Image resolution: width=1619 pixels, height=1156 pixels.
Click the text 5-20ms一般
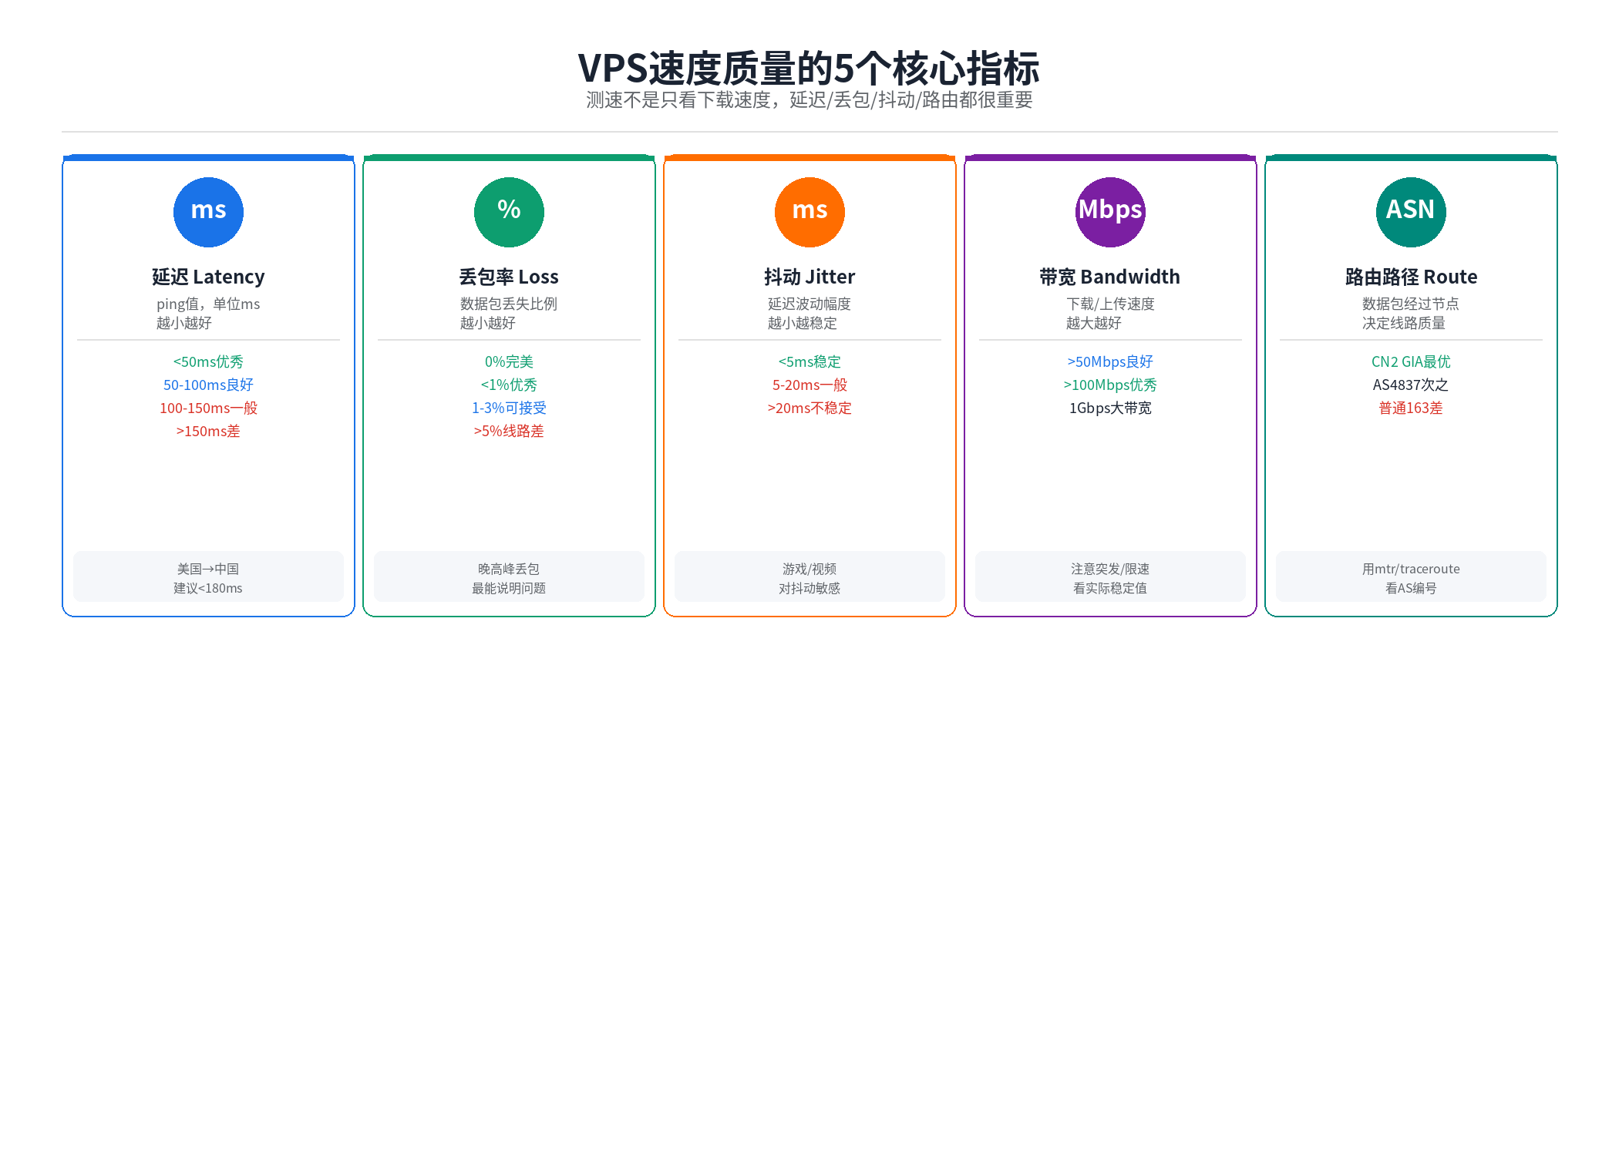tap(809, 385)
